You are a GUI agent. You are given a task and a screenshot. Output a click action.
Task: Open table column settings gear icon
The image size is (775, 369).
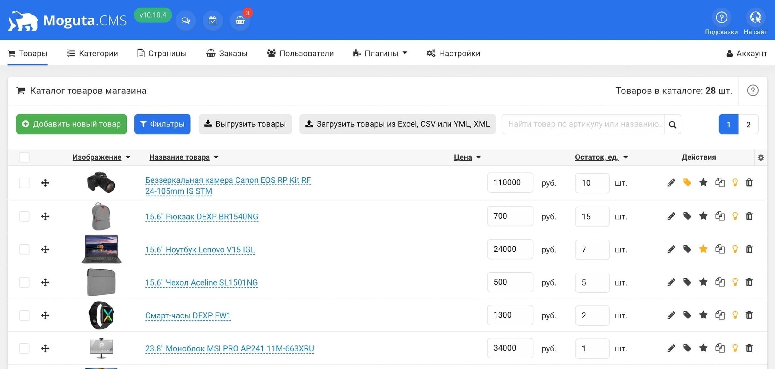coord(761,158)
